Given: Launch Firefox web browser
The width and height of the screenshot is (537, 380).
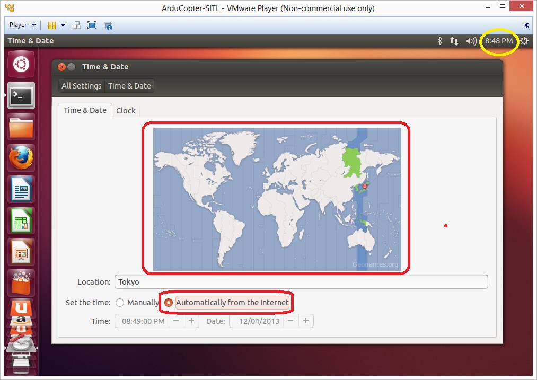Looking at the screenshot, I should tap(21, 157).
